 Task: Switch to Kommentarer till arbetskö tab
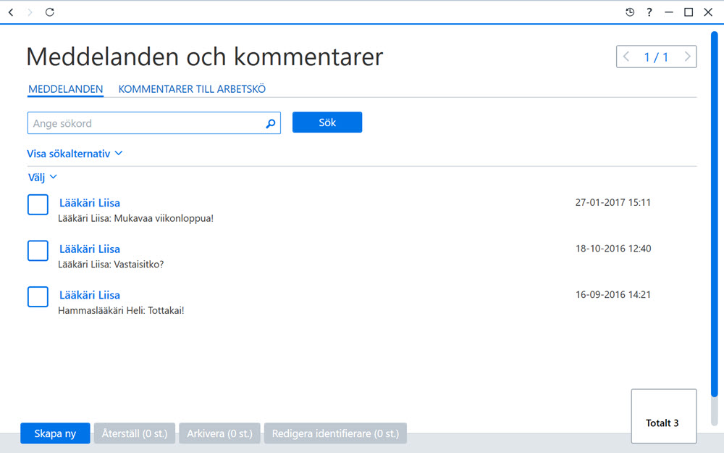[x=192, y=88]
